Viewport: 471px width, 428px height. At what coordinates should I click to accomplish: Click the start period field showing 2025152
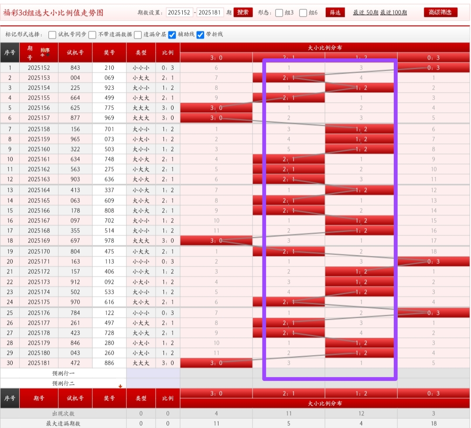(179, 13)
